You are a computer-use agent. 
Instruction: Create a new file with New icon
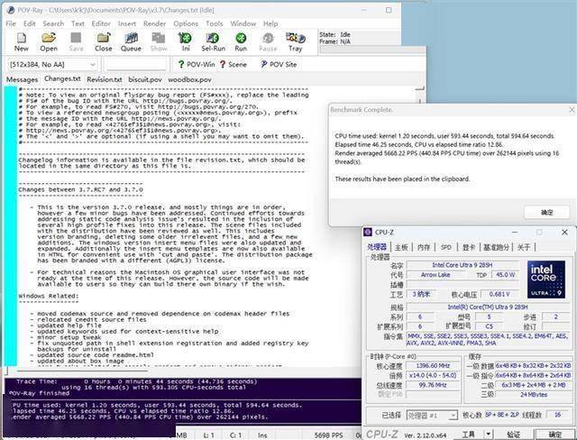point(22,42)
